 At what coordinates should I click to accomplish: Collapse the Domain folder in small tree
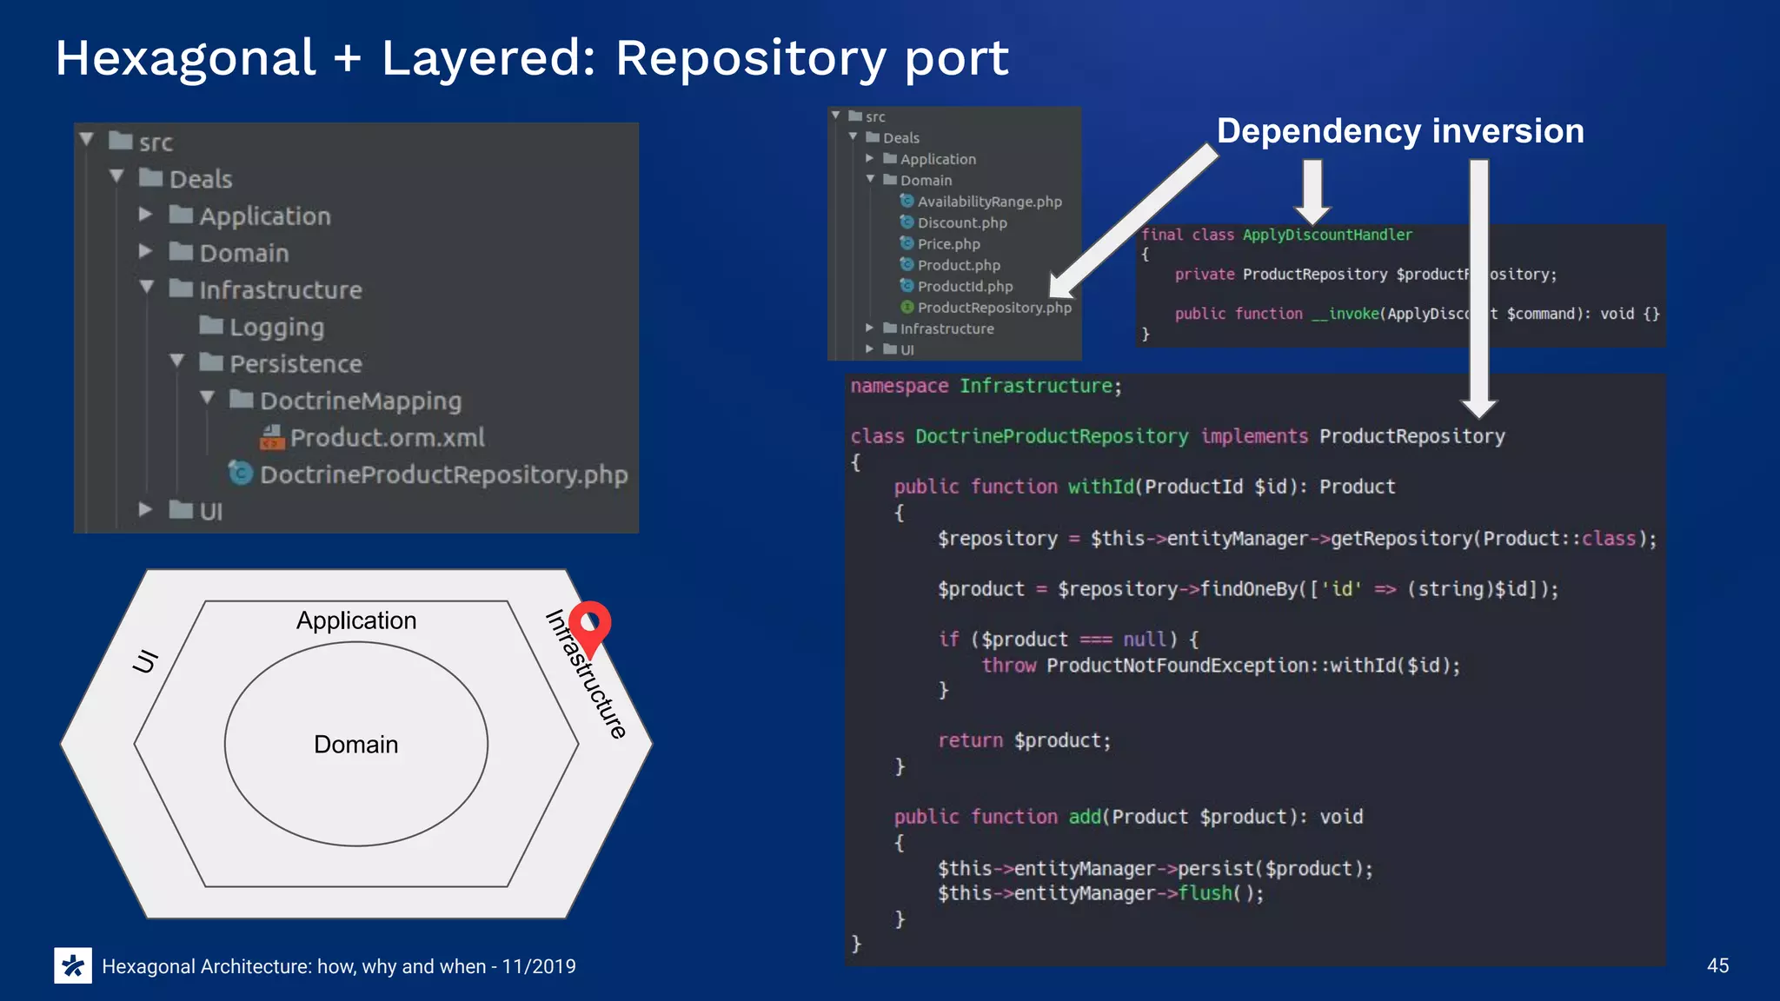click(870, 179)
